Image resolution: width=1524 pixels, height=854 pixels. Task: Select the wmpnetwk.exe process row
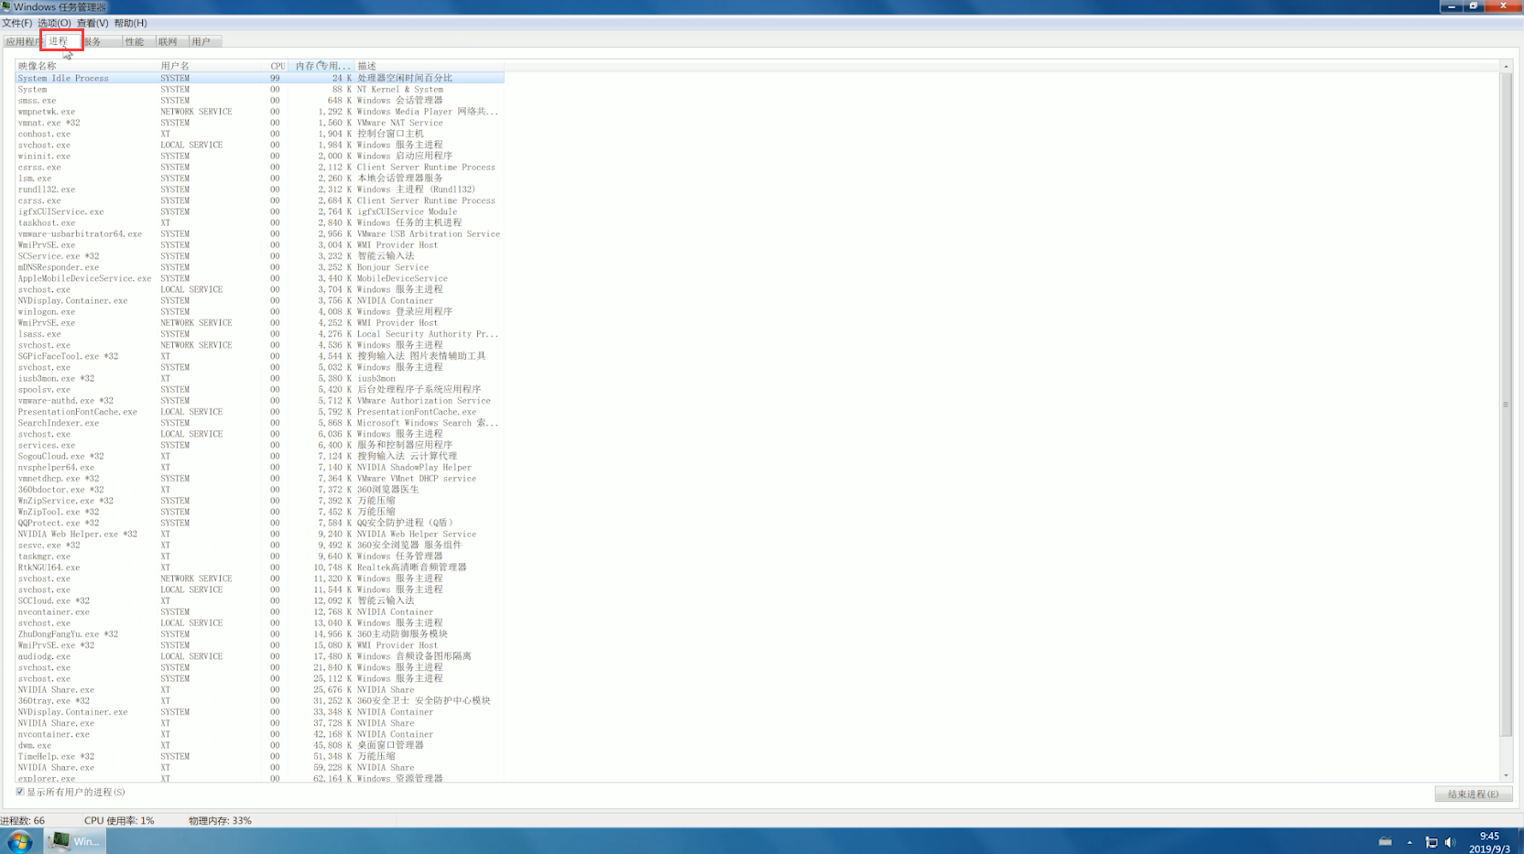pos(259,112)
